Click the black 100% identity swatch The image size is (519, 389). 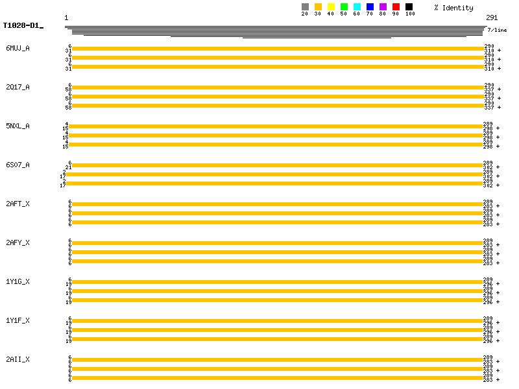point(409,7)
